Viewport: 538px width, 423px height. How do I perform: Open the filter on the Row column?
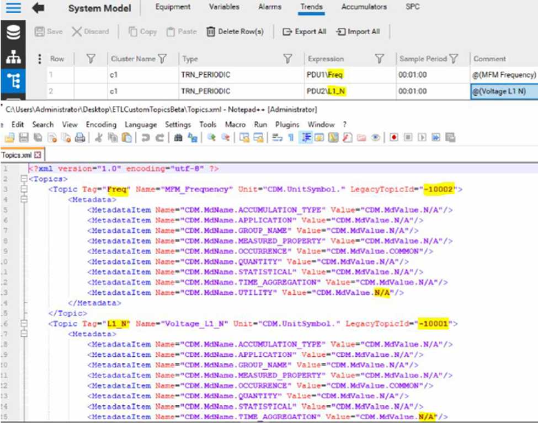[90, 59]
